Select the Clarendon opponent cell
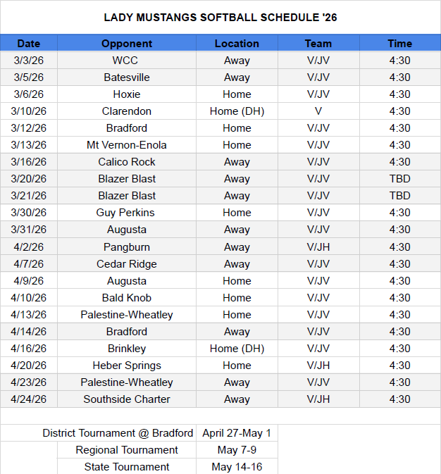 127,111
